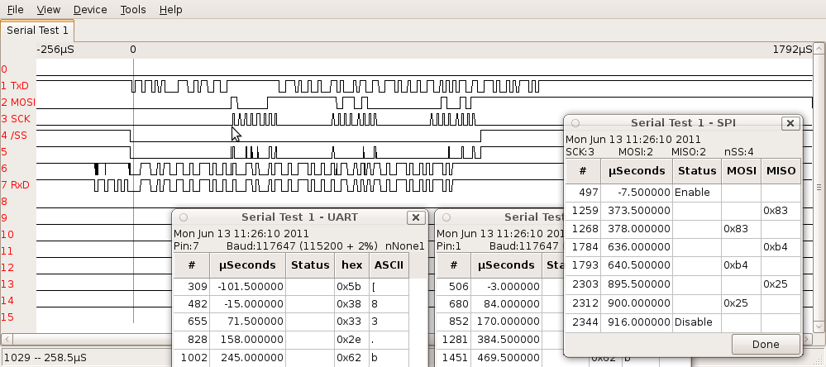Click the channel 0 label
The image size is (826, 367).
[x=4, y=69]
